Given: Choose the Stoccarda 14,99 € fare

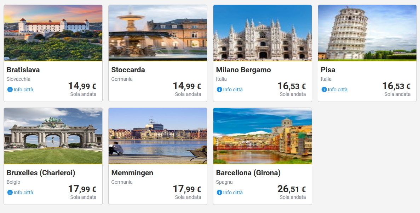Looking at the screenshot, I should (x=187, y=86).
